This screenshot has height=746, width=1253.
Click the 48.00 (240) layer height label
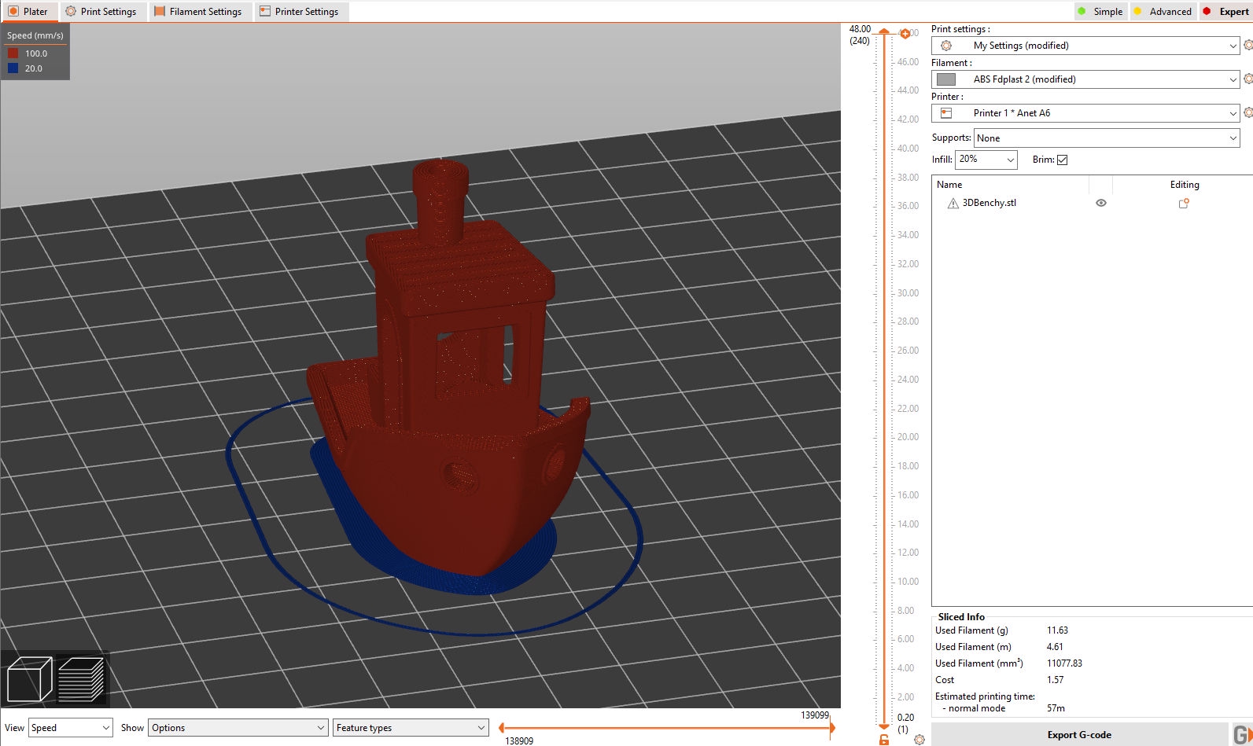tap(860, 35)
